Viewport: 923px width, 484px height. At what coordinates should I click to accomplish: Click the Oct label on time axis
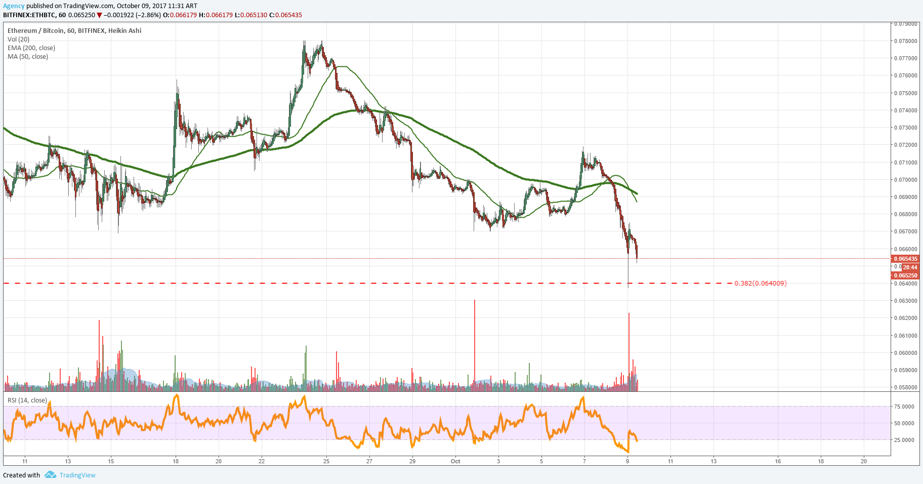(455, 461)
